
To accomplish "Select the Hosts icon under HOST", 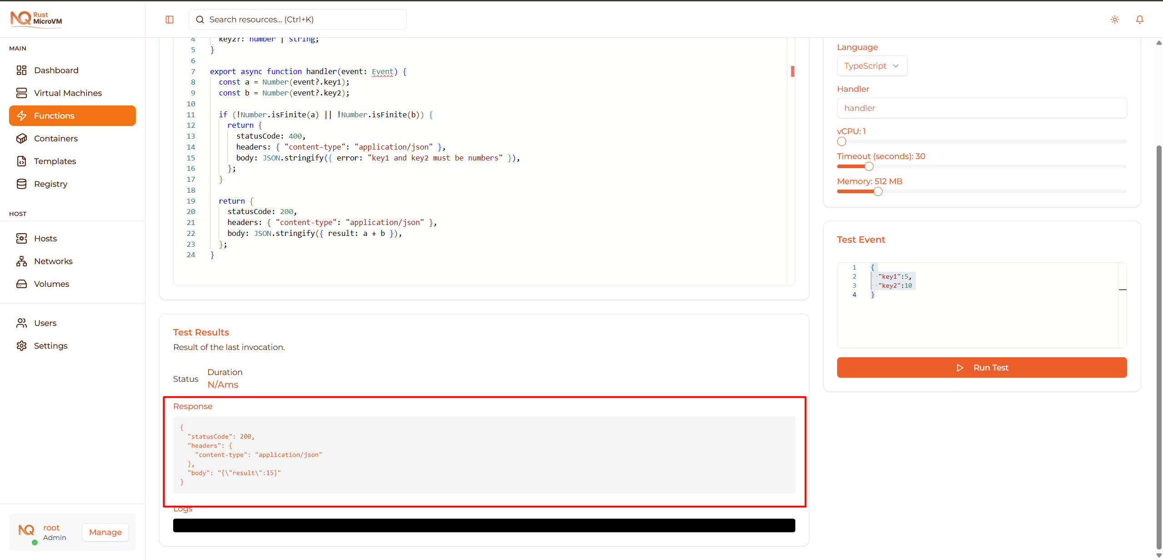I will (23, 238).
